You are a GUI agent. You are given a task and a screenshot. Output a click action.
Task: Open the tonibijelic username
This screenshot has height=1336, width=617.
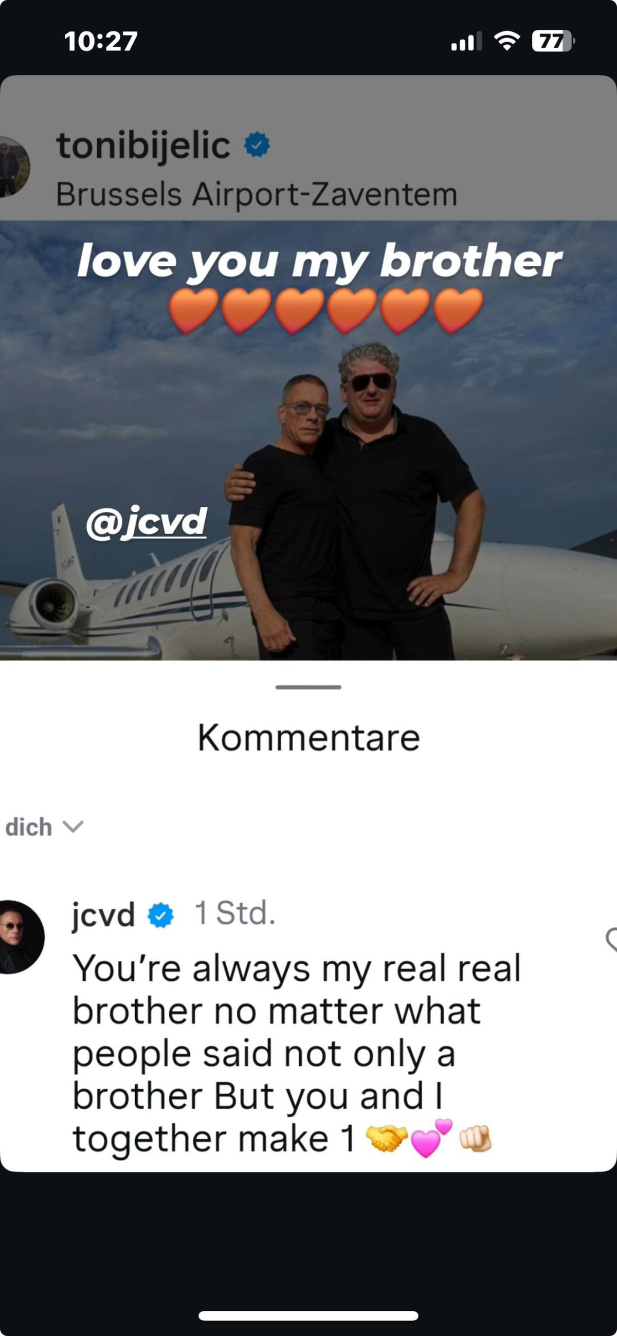[143, 145]
